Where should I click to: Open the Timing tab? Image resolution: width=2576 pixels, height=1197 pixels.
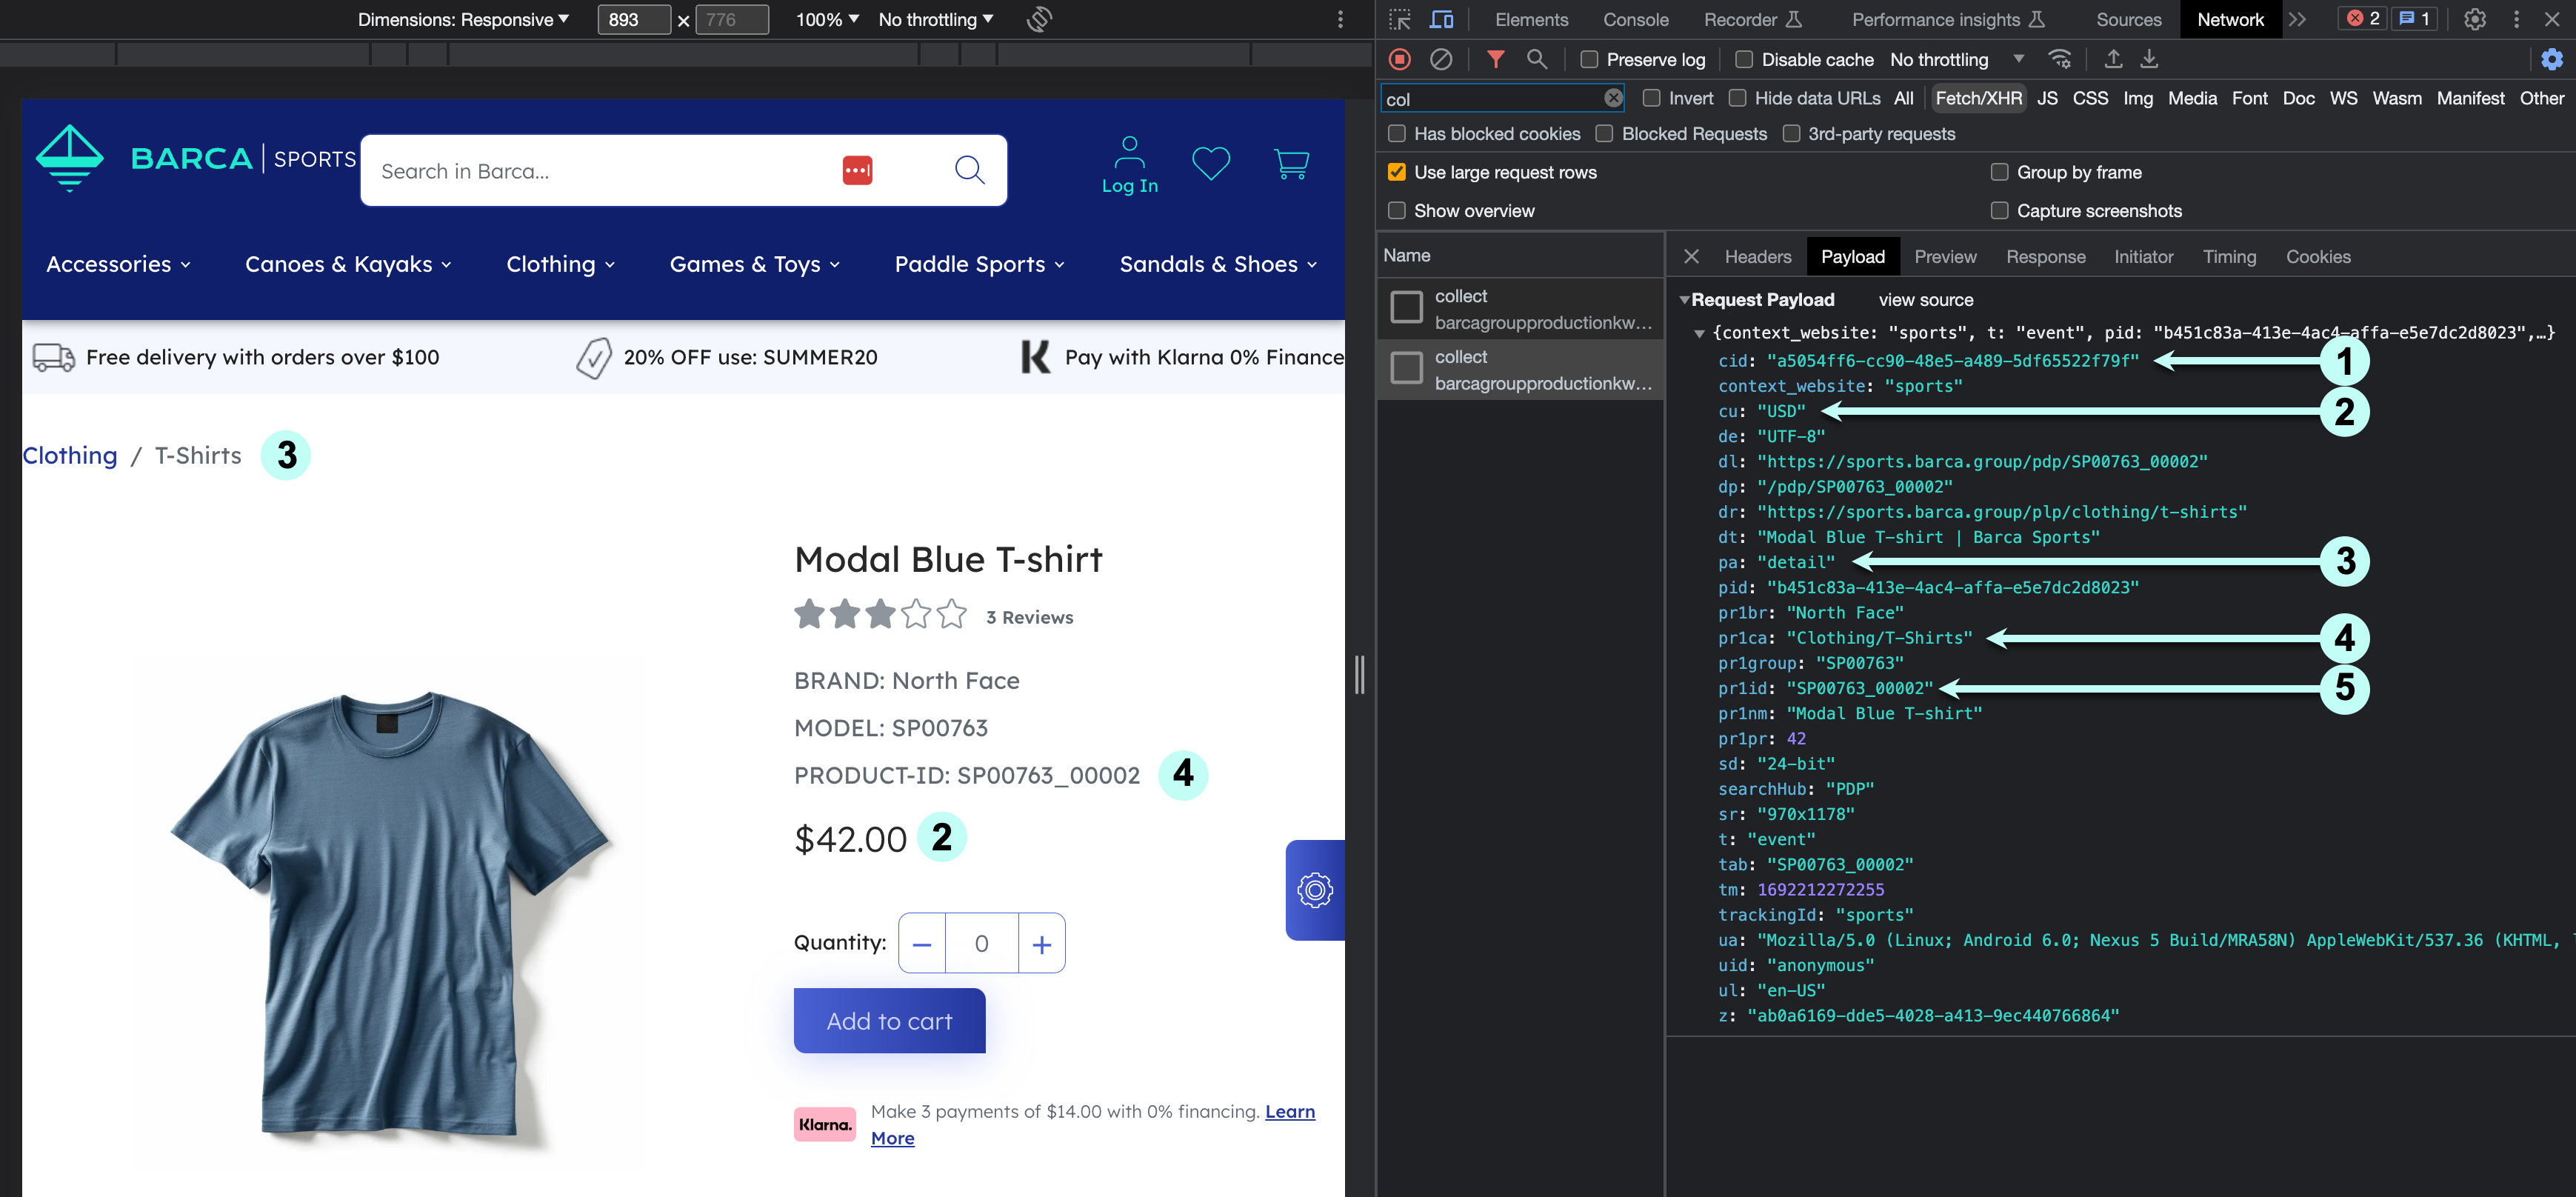(2229, 256)
